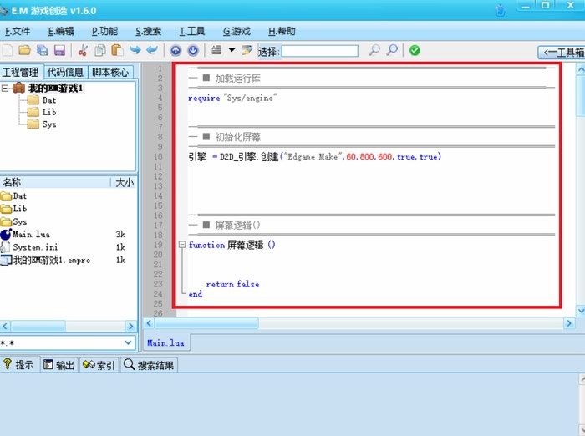Open the H.帮助 menu
The image size is (585, 436).
click(282, 32)
